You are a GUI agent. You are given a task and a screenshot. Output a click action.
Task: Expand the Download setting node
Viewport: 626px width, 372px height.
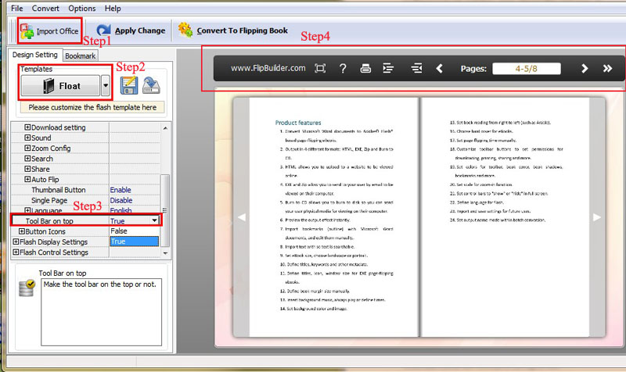coord(27,127)
